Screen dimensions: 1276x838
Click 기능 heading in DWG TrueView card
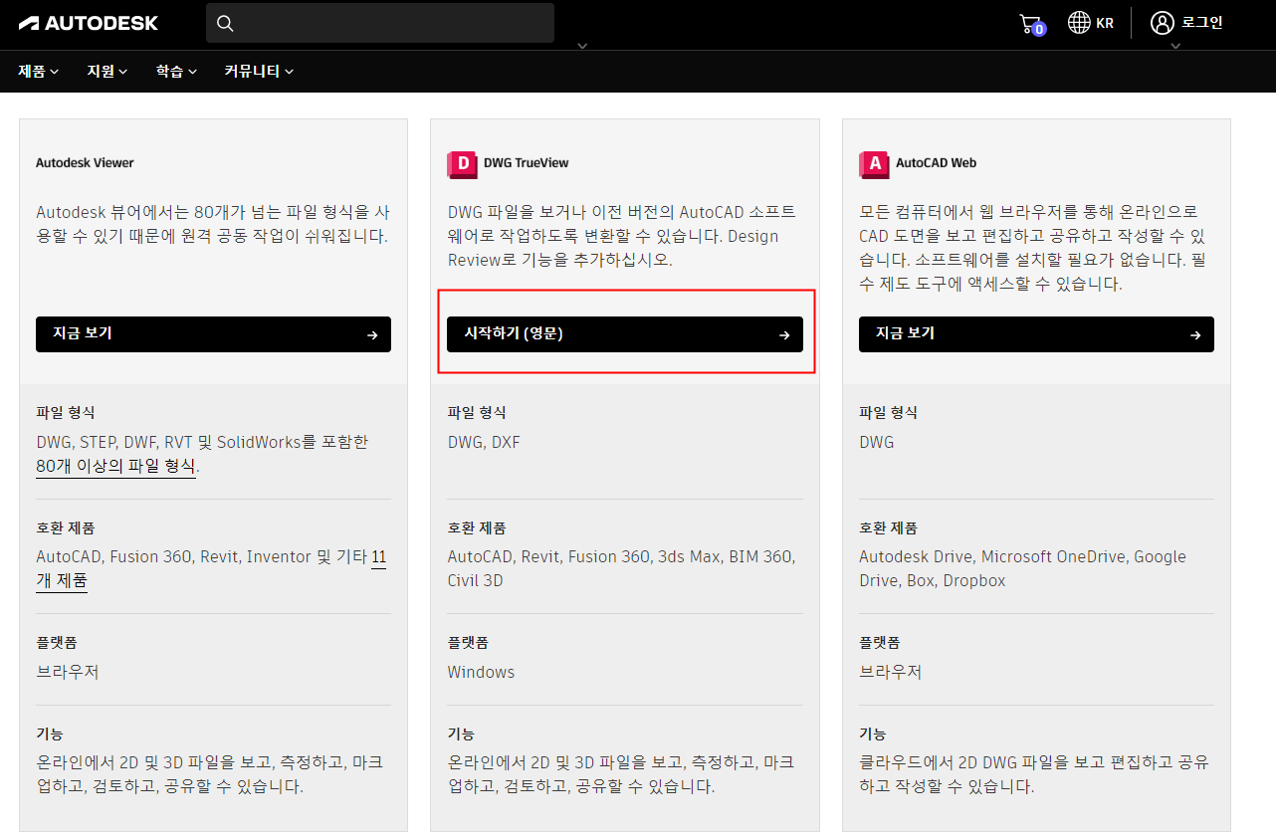[461, 733]
